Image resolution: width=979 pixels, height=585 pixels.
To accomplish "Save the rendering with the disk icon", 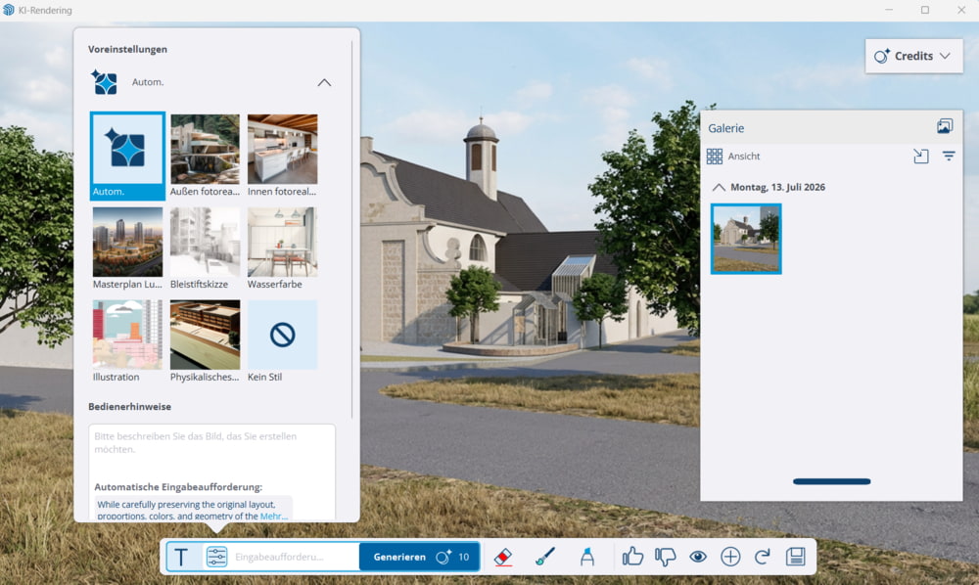I will (x=795, y=557).
